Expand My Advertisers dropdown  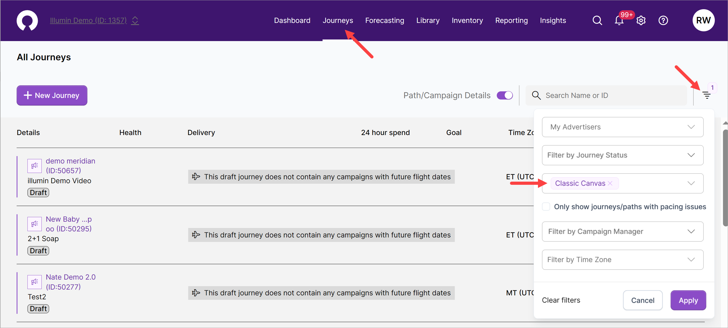(622, 127)
